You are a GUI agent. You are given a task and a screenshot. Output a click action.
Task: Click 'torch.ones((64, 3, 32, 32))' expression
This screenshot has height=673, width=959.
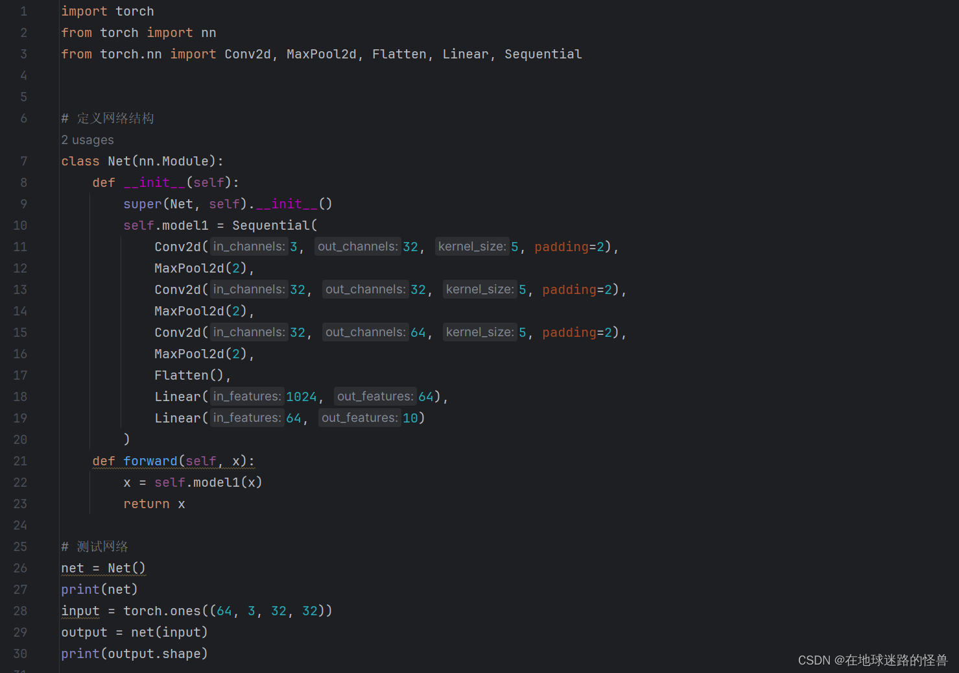[x=228, y=611]
